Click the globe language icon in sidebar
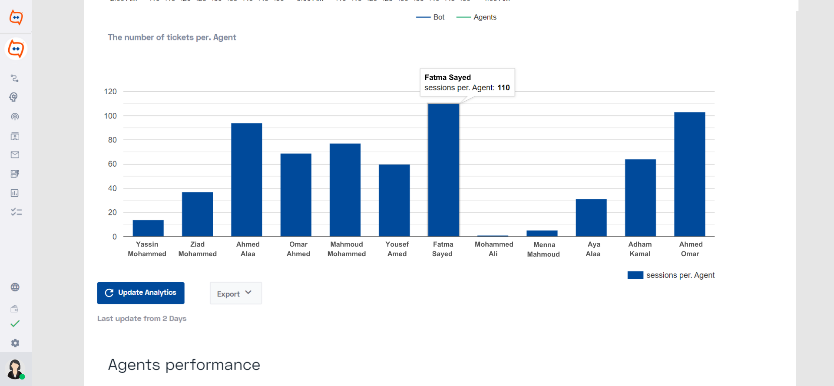The width and height of the screenshot is (834, 386). pos(15,287)
